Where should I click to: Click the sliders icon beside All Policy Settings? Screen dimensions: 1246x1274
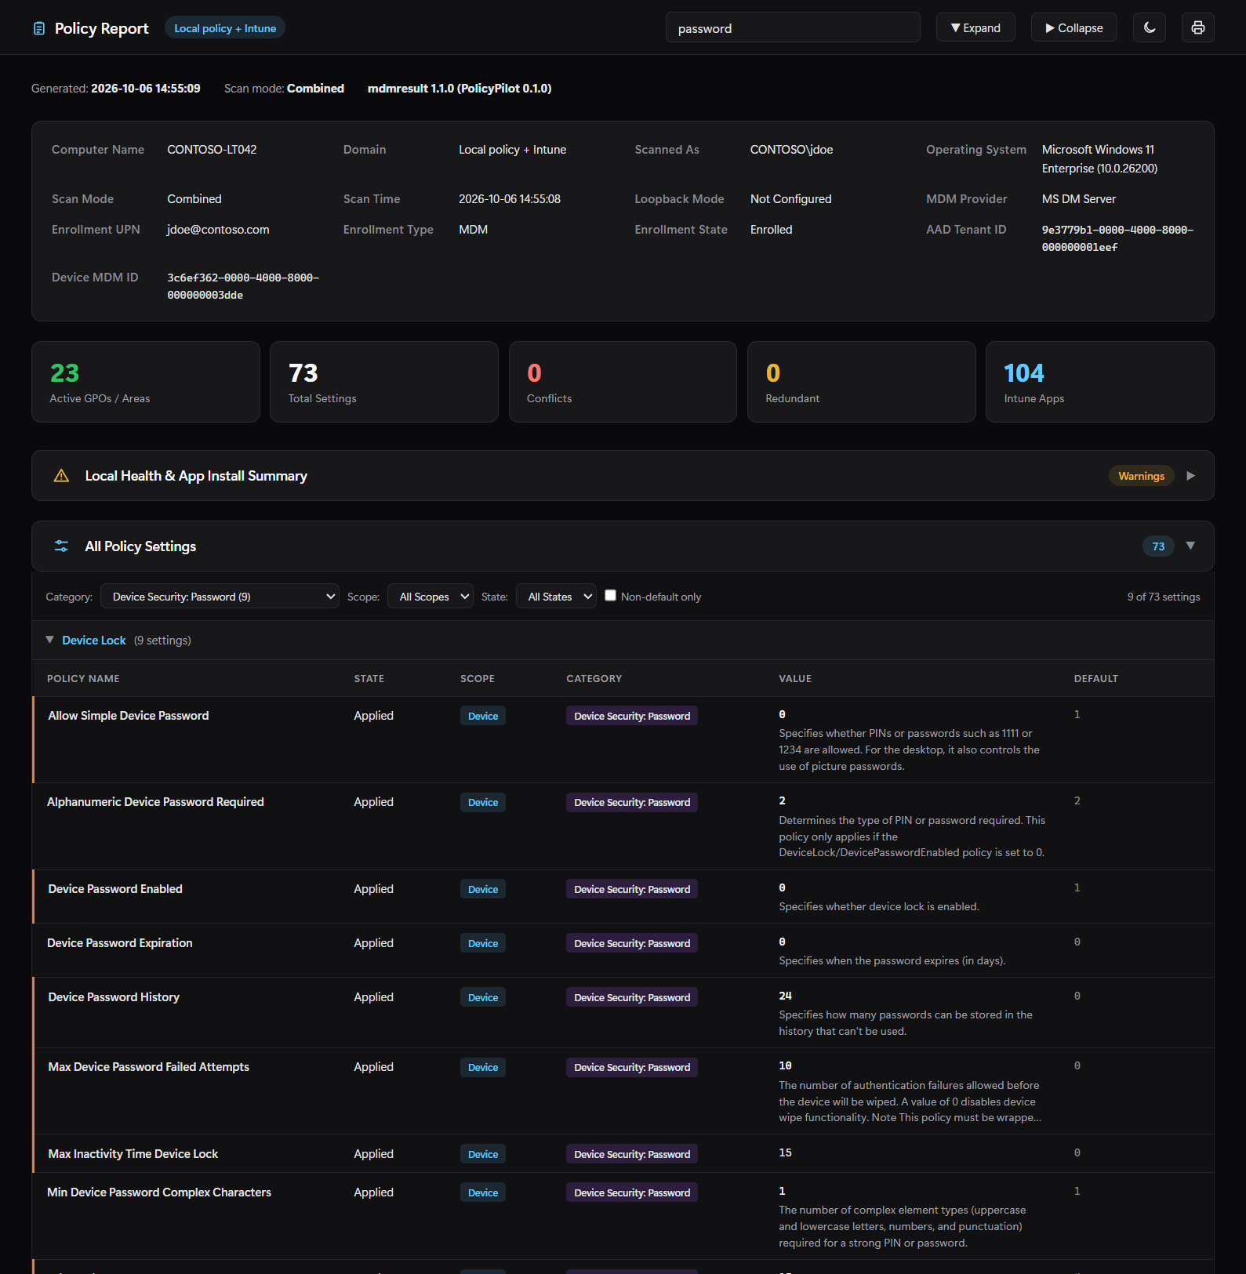[61, 546]
